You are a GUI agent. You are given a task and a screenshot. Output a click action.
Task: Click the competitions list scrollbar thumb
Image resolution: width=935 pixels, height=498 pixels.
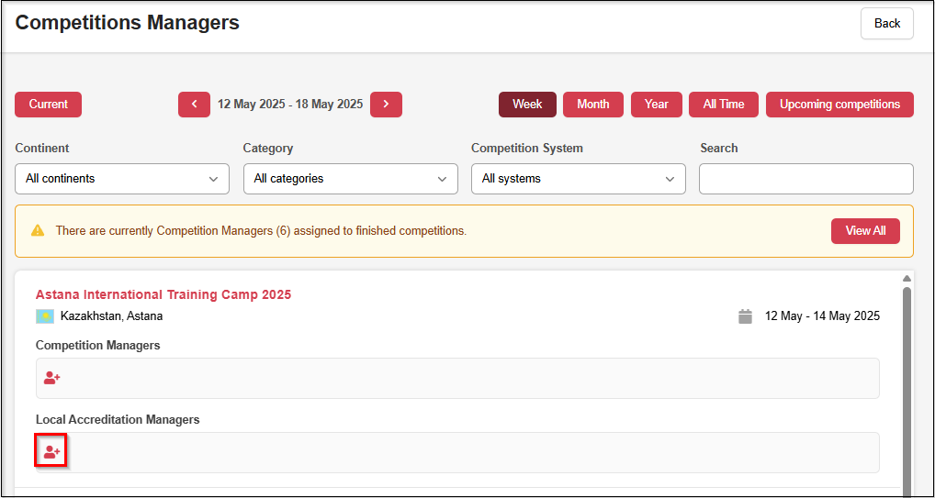point(907,385)
